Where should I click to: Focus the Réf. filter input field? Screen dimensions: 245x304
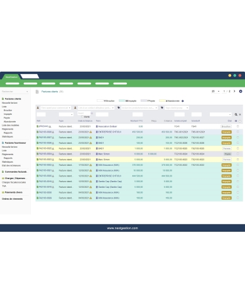[41, 114]
